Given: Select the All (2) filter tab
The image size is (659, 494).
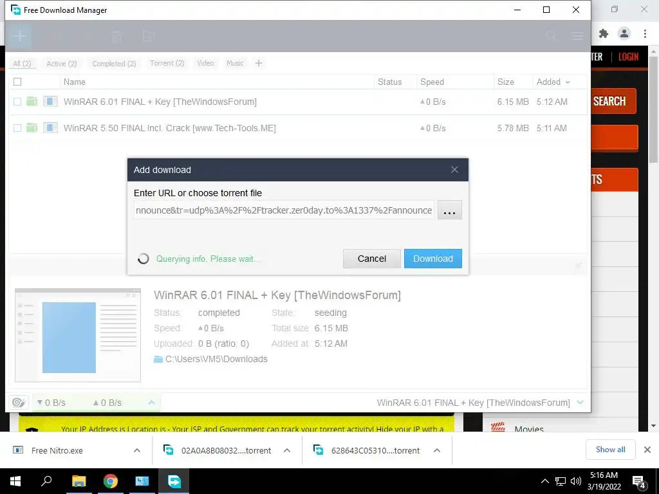Looking at the screenshot, I should tap(22, 64).
